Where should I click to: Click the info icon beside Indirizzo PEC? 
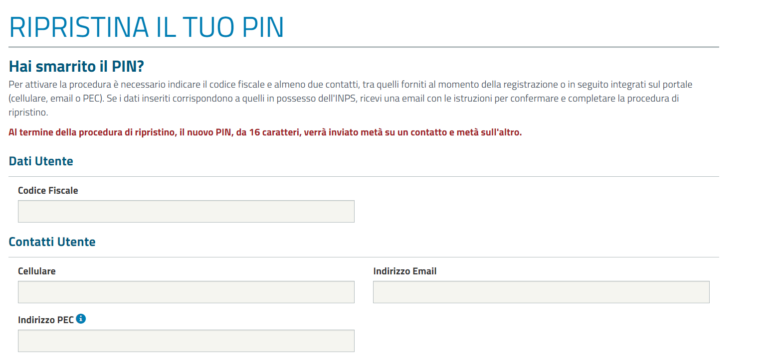coord(81,319)
